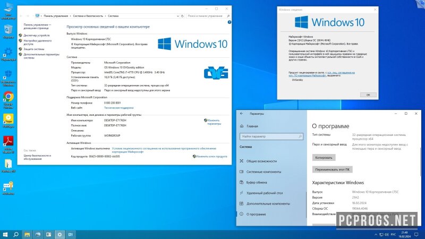Click the search magnifier in Найти параметр box
The width and height of the screenshot is (425, 239).
(300, 136)
